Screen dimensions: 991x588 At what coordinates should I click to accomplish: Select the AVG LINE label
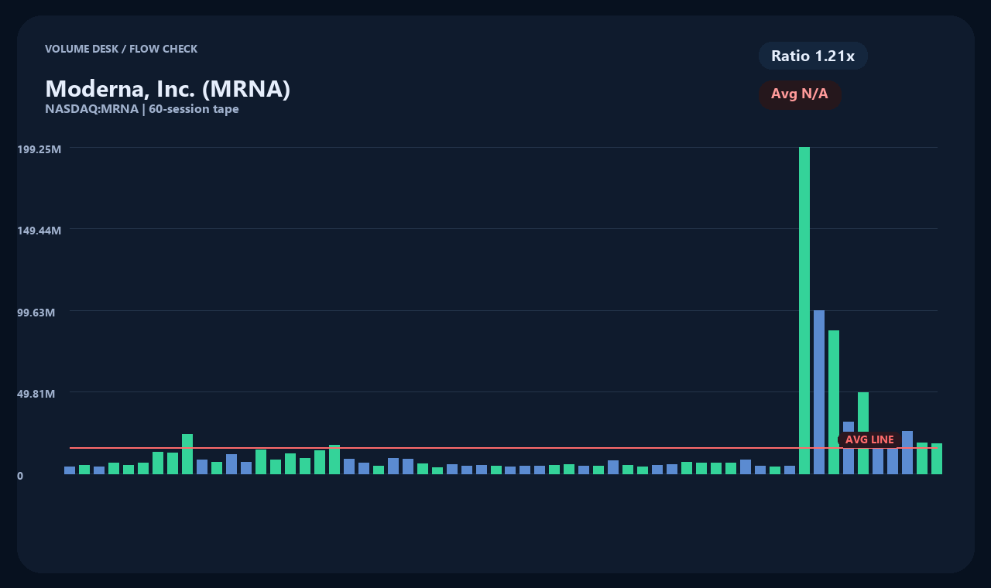click(x=869, y=439)
